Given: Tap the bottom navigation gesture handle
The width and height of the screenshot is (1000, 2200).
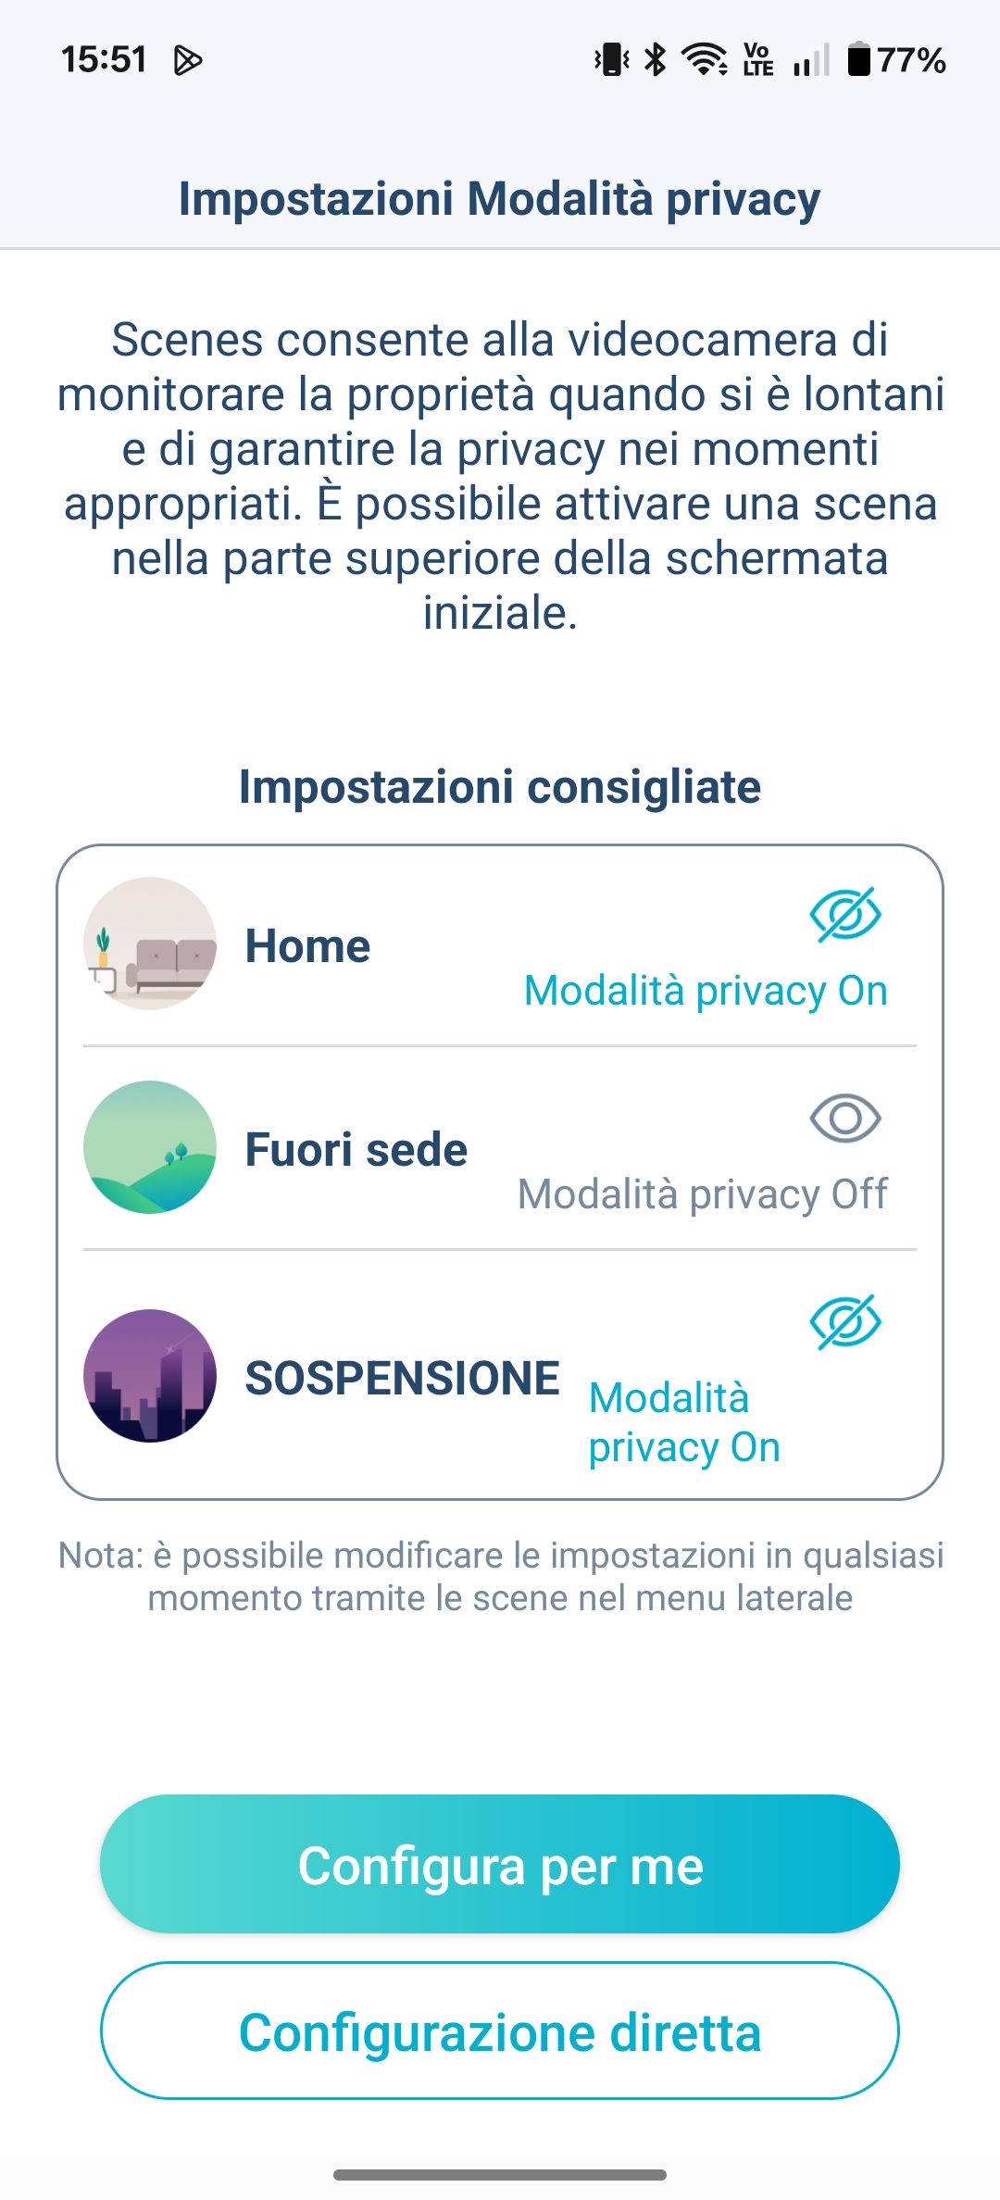Looking at the screenshot, I should point(500,2174).
